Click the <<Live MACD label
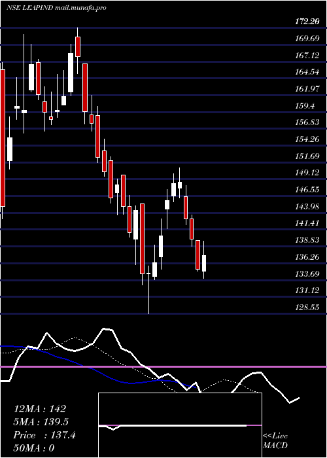Image resolution: width=327 pixels, height=458 pixels. 275,441
